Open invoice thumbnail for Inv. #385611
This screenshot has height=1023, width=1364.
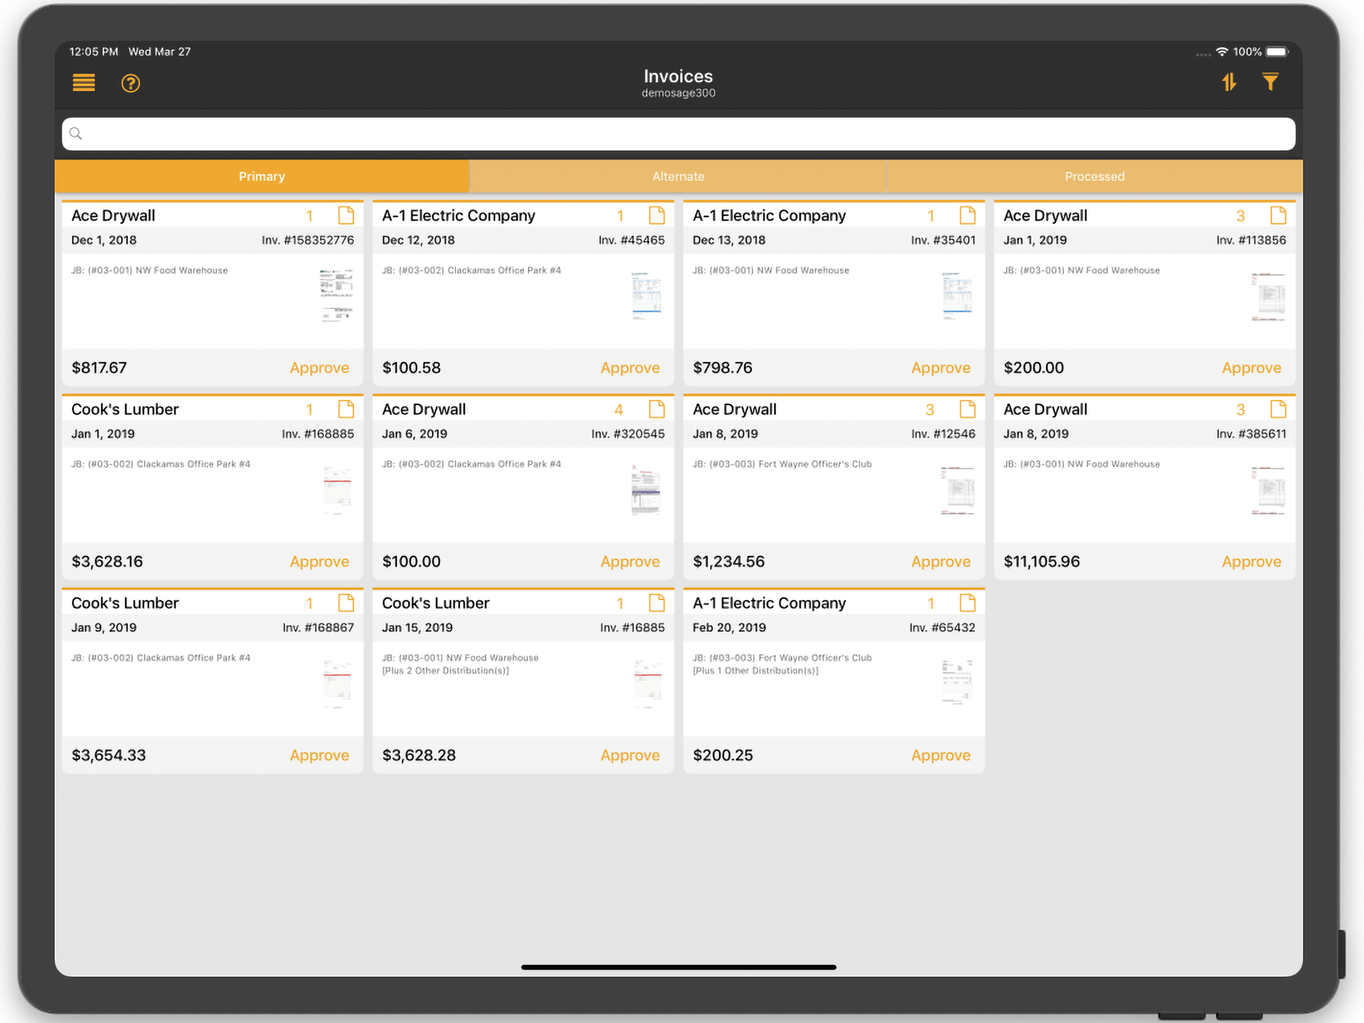coord(1269,491)
